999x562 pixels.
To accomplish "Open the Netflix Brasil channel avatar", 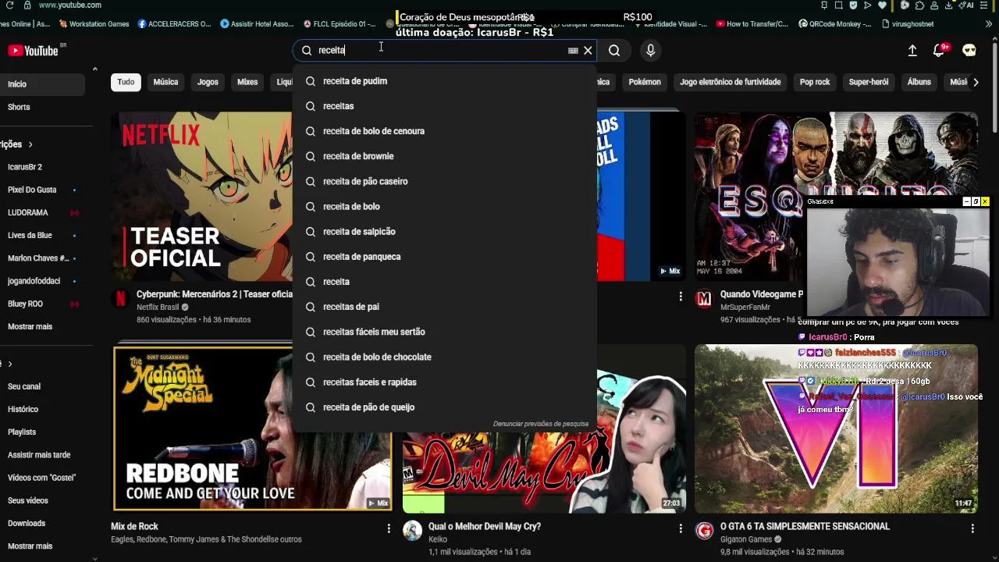I will (121, 298).
